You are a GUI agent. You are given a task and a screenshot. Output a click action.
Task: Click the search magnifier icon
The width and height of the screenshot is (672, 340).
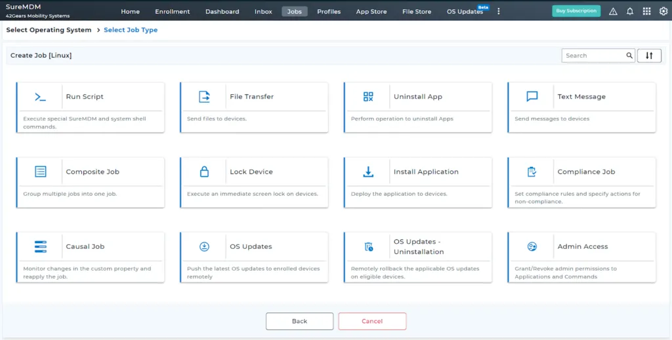629,56
